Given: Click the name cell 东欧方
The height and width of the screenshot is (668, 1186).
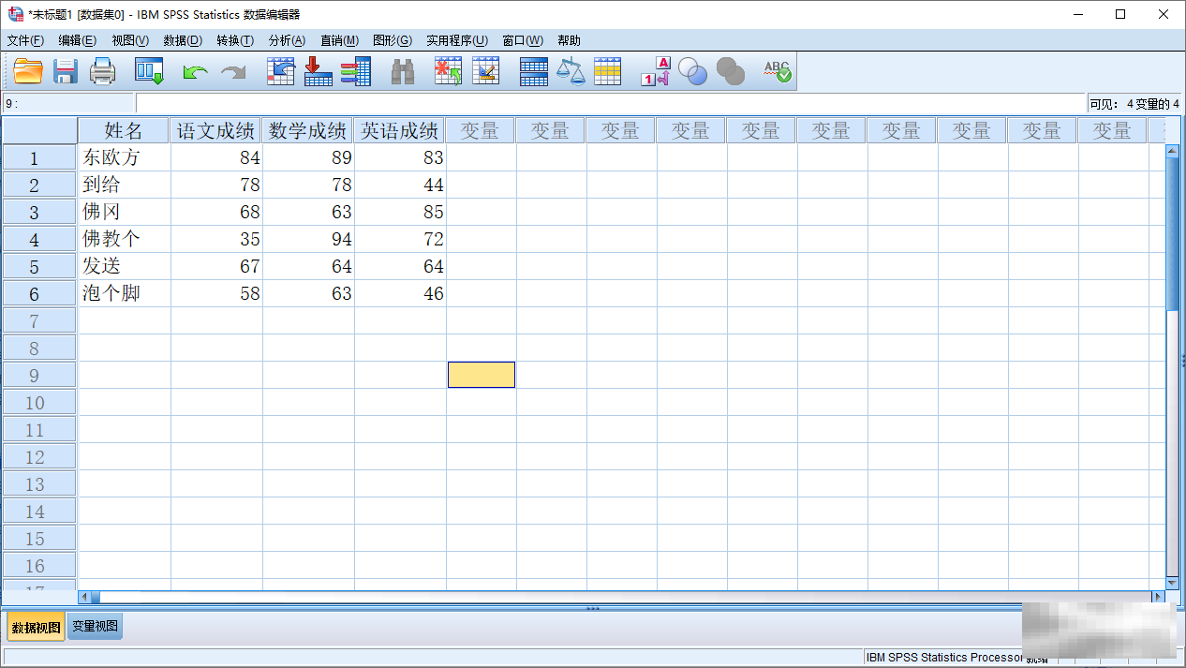Looking at the screenshot, I should pos(125,157).
